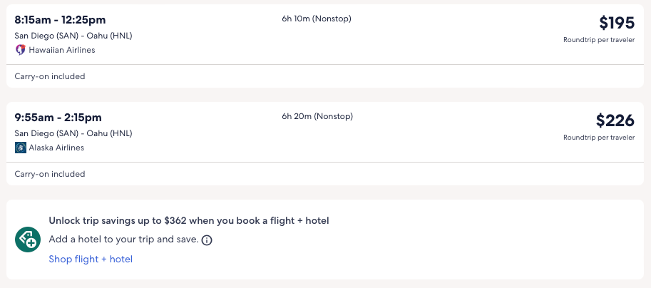Click Roundtrip per traveler under $195
Screen dimensions: 651x288
click(x=599, y=40)
